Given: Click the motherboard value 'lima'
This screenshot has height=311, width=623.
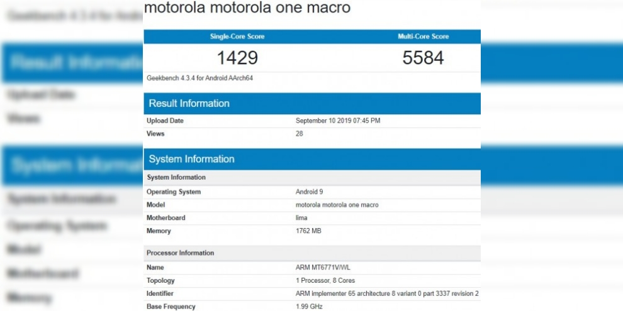Looking at the screenshot, I should tap(301, 218).
